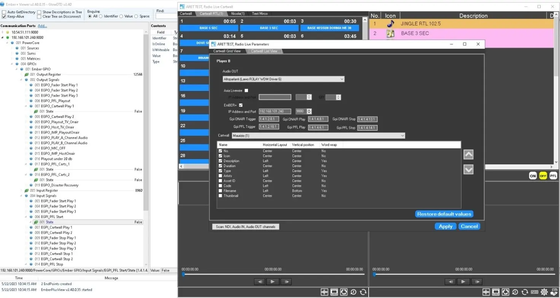The width and height of the screenshot is (560, 298).
Task: Click the right player waveform icon
Action: pos(486,292)
